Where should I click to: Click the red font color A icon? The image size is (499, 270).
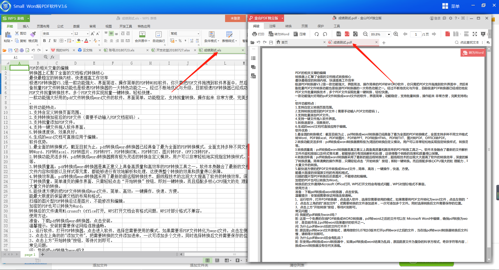pos(86,41)
